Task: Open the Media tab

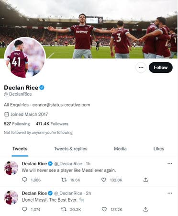Action: (120, 149)
